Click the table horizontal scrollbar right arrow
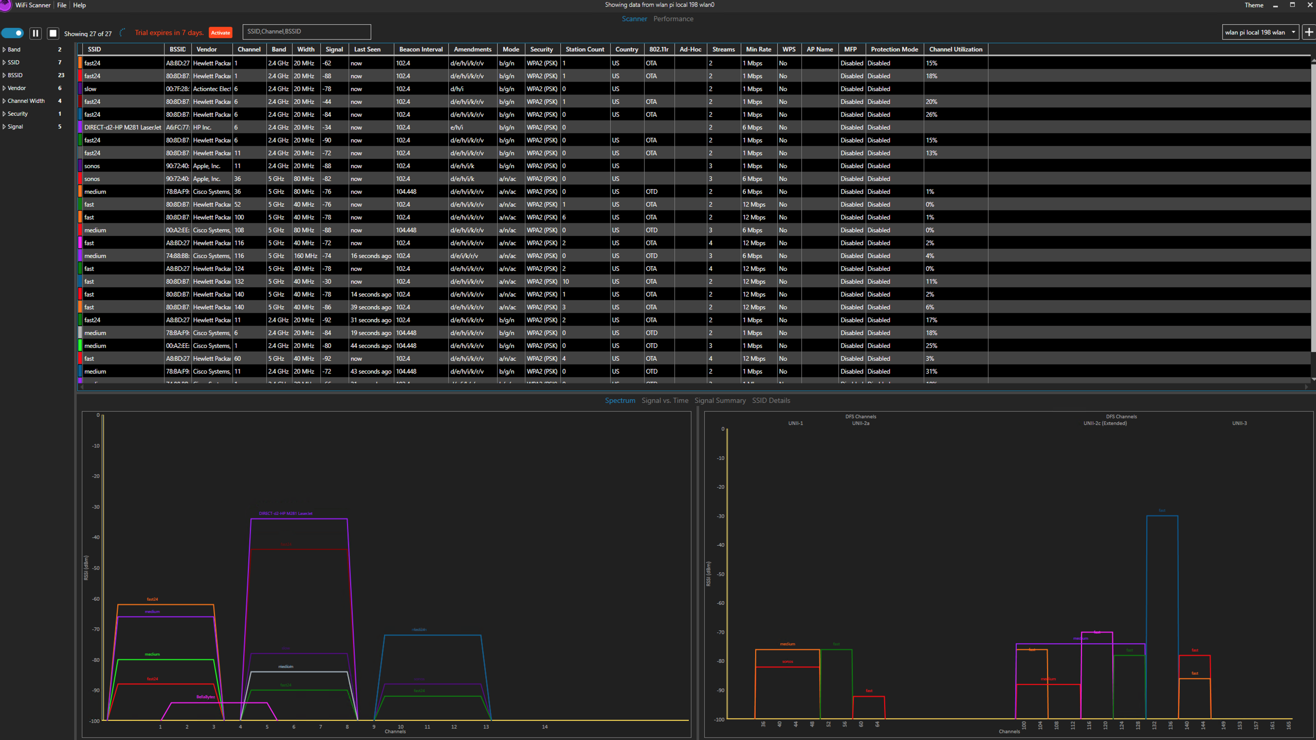 (x=1307, y=386)
